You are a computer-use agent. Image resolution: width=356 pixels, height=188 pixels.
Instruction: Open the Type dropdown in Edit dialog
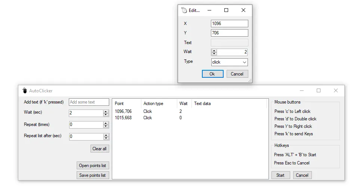244,62
